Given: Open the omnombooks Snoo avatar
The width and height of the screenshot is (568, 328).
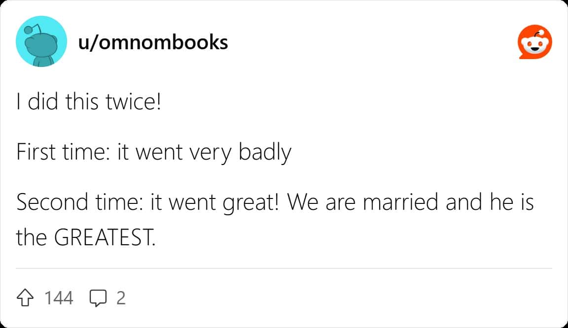Looking at the screenshot, I should (41, 41).
